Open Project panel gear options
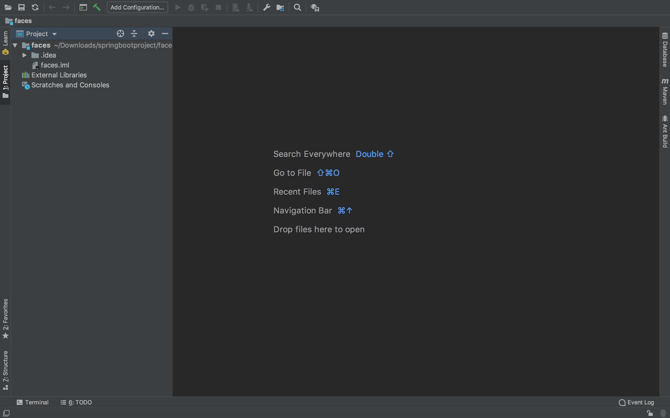 [151, 34]
